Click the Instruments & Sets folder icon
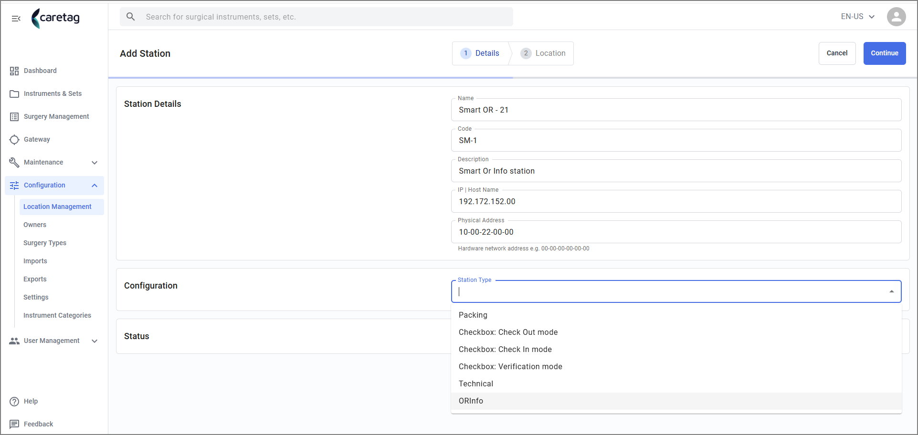 pyautogui.click(x=14, y=94)
